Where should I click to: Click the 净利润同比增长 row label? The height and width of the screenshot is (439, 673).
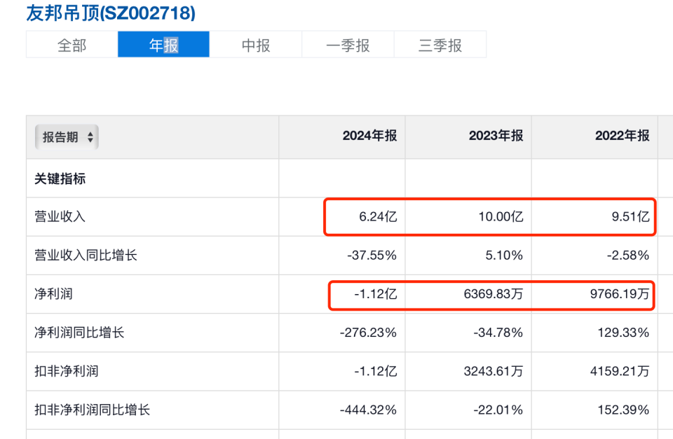80,333
